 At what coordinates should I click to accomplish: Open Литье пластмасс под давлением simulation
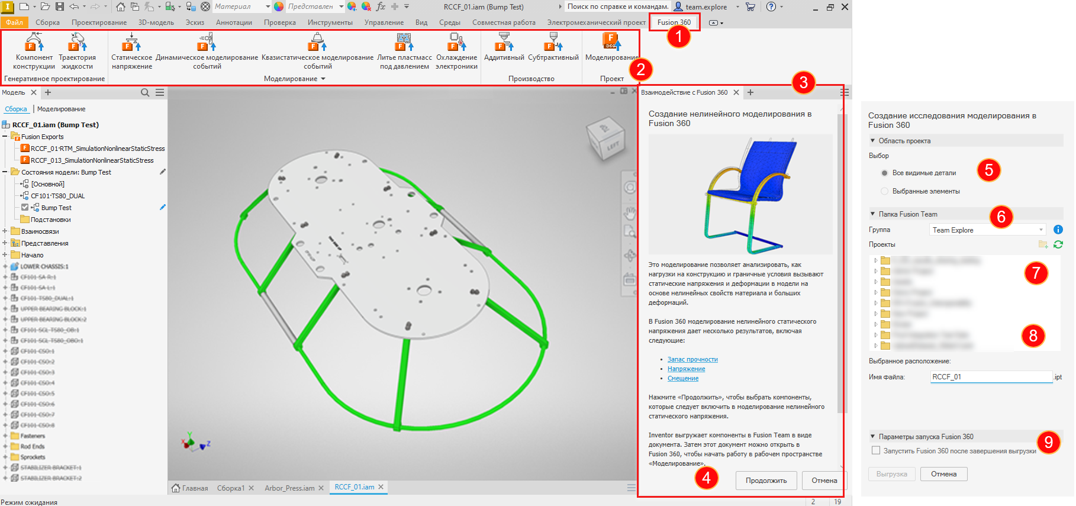tap(404, 51)
